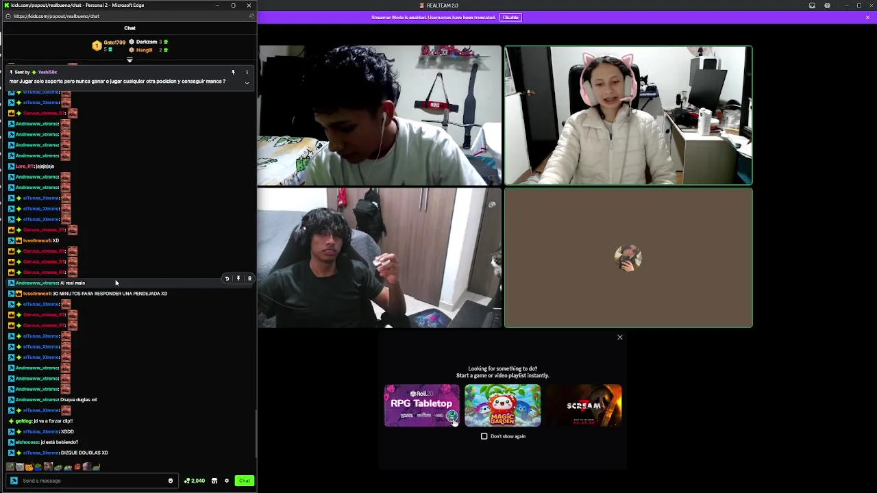Select the first emote in the quick emote bar
877x493 pixels.
pyautogui.click(x=10, y=467)
